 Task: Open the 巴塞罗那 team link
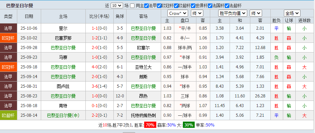coord(63,38)
